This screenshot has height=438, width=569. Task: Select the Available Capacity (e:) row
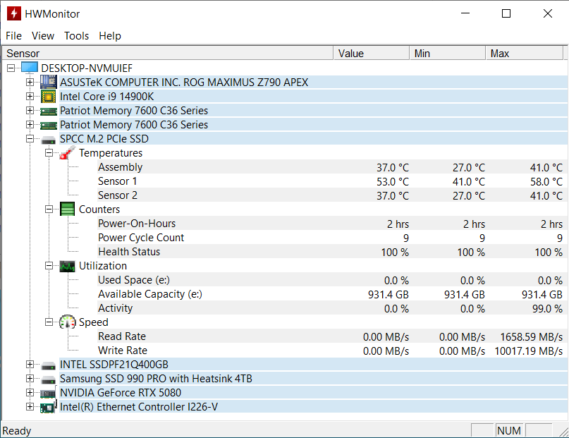coord(331,294)
